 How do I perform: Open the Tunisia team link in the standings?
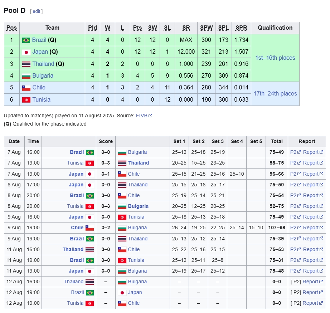(41, 100)
